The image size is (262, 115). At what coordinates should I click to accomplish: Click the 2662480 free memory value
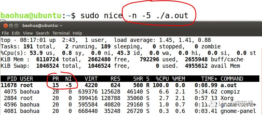pyautogui.click(x=99, y=59)
